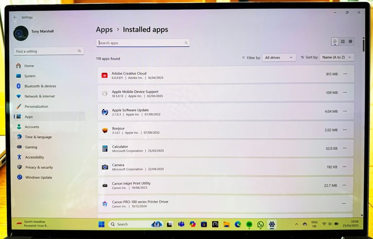This screenshot has height=239, width=373.
Task: Open more options for Canon Inkjet Print Utility
Action: [x=344, y=185]
